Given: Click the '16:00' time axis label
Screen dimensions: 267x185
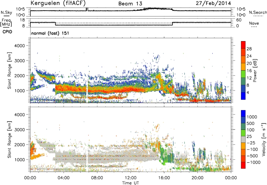Looking at the screenshot, I should pos(164,178).
